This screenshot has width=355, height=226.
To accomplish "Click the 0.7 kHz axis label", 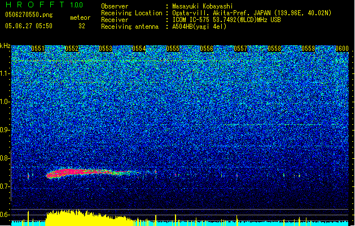I will [x=5, y=186].
